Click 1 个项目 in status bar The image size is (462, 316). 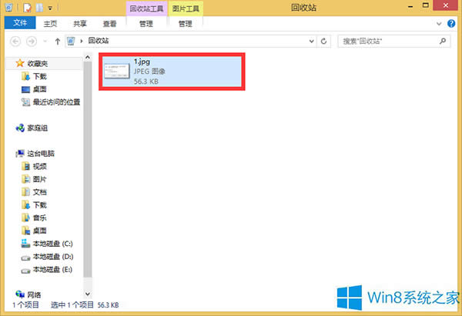pyautogui.click(x=25, y=304)
